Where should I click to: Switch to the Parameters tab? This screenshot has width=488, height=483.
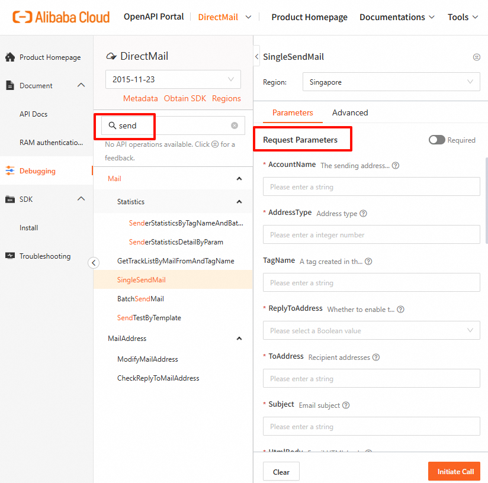click(x=293, y=112)
